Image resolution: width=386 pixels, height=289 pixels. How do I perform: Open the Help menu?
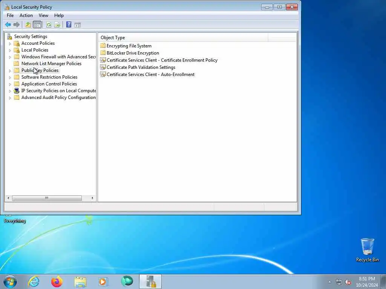[x=59, y=15]
